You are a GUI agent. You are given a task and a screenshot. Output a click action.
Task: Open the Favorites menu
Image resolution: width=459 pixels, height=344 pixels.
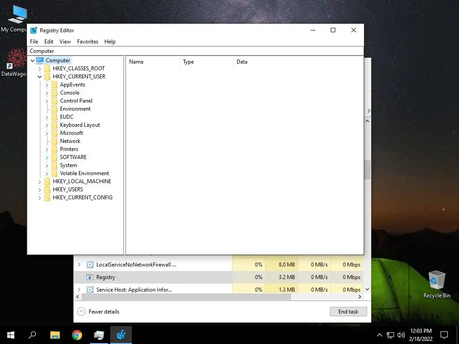point(87,42)
